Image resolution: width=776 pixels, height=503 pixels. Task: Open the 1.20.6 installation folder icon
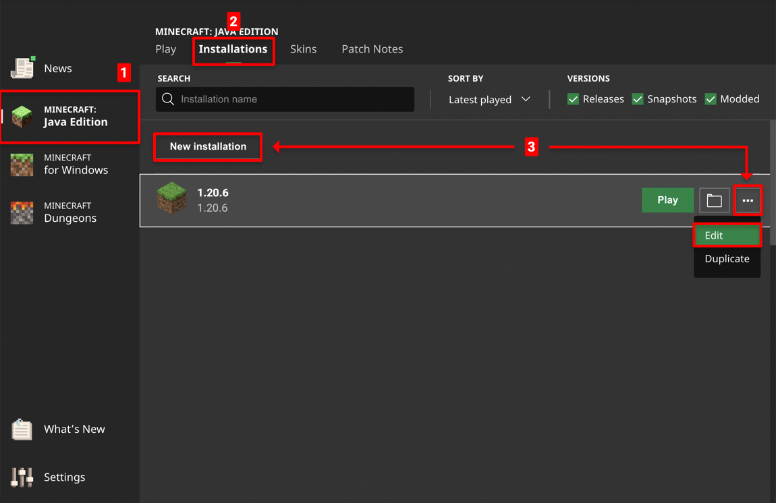tap(714, 200)
